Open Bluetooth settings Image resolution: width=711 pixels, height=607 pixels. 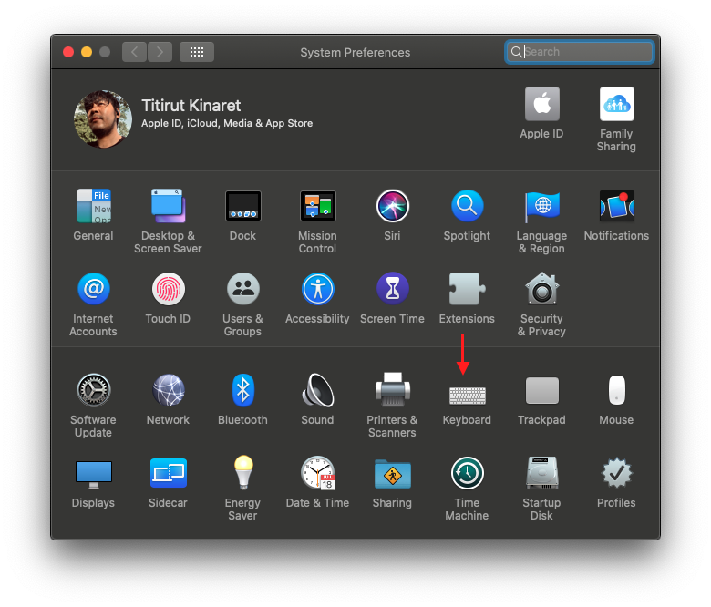click(x=242, y=391)
